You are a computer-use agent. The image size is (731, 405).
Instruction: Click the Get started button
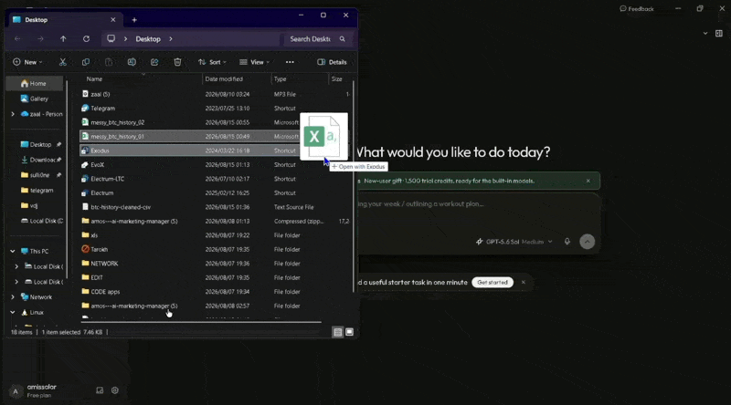(493, 282)
